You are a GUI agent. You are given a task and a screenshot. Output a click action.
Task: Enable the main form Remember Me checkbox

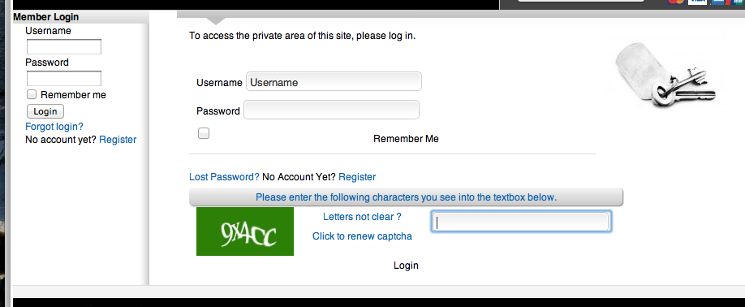pyautogui.click(x=204, y=133)
